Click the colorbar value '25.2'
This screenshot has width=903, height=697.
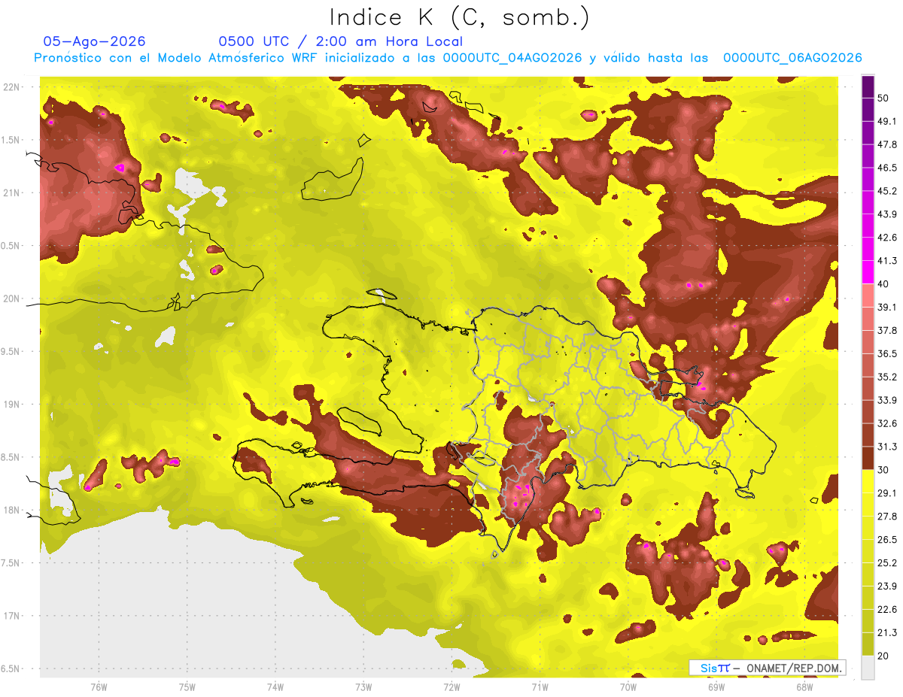pyautogui.click(x=886, y=562)
